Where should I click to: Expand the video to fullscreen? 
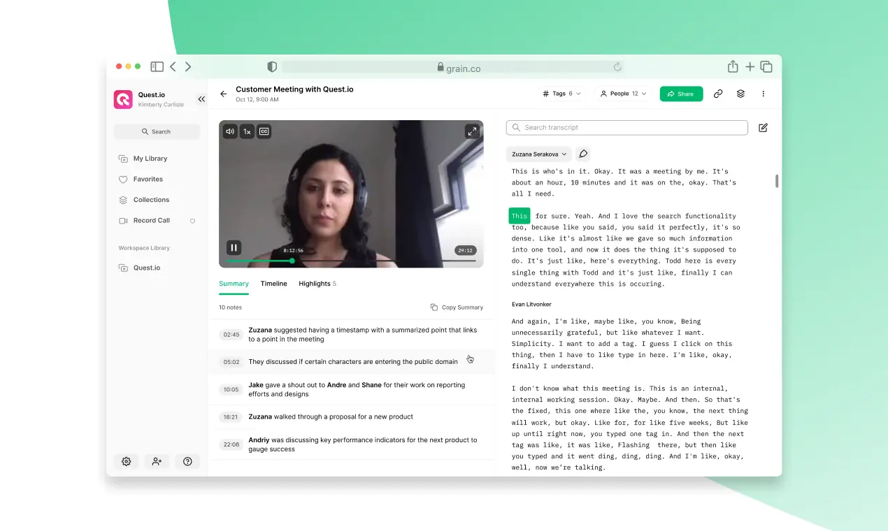pos(471,131)
